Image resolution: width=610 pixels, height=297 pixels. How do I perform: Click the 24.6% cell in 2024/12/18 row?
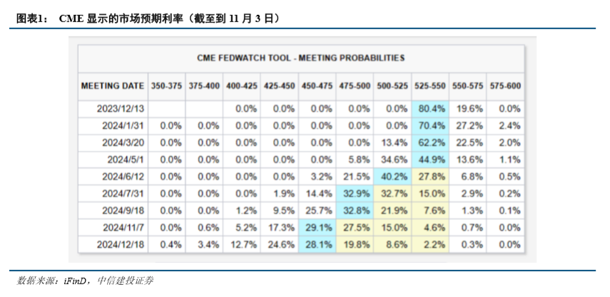(x=280, y=244)
